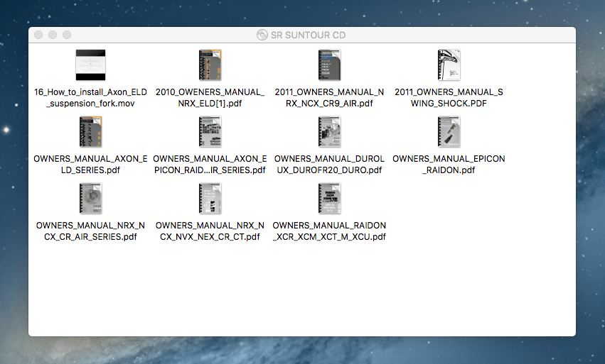Click the 2011_OWNERS_MANUAL_SWING_SHOCK.PDF filename label
Viewport: 605px width, 364px height.
[449, 98]
